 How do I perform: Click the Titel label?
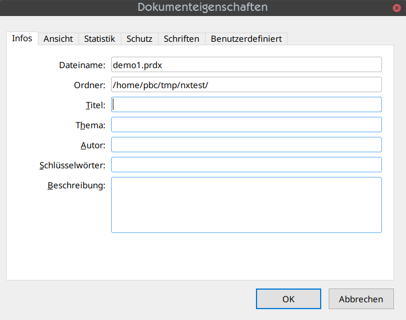(x=96, y=105)
